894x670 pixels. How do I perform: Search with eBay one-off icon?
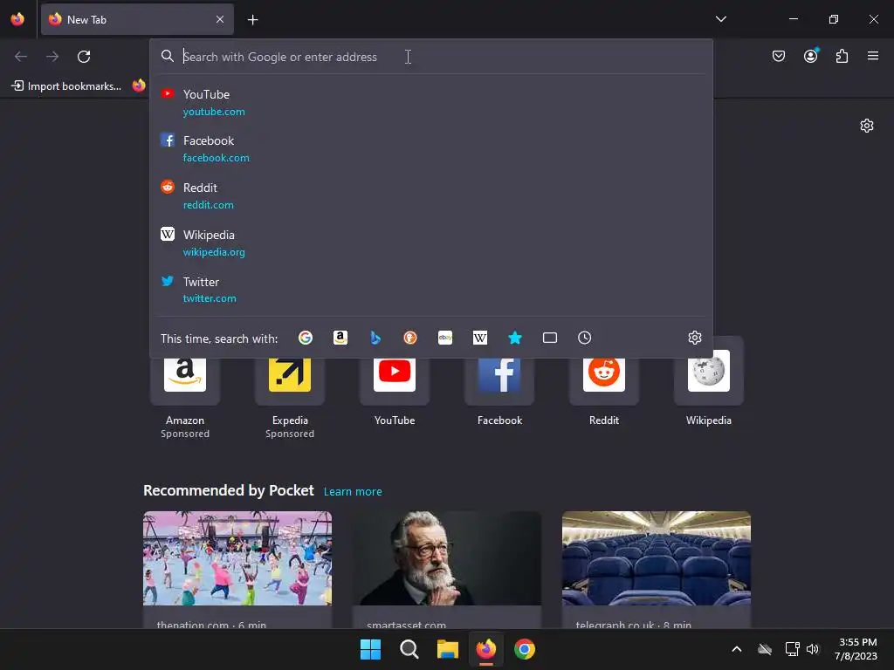click(x=445, y=338)
